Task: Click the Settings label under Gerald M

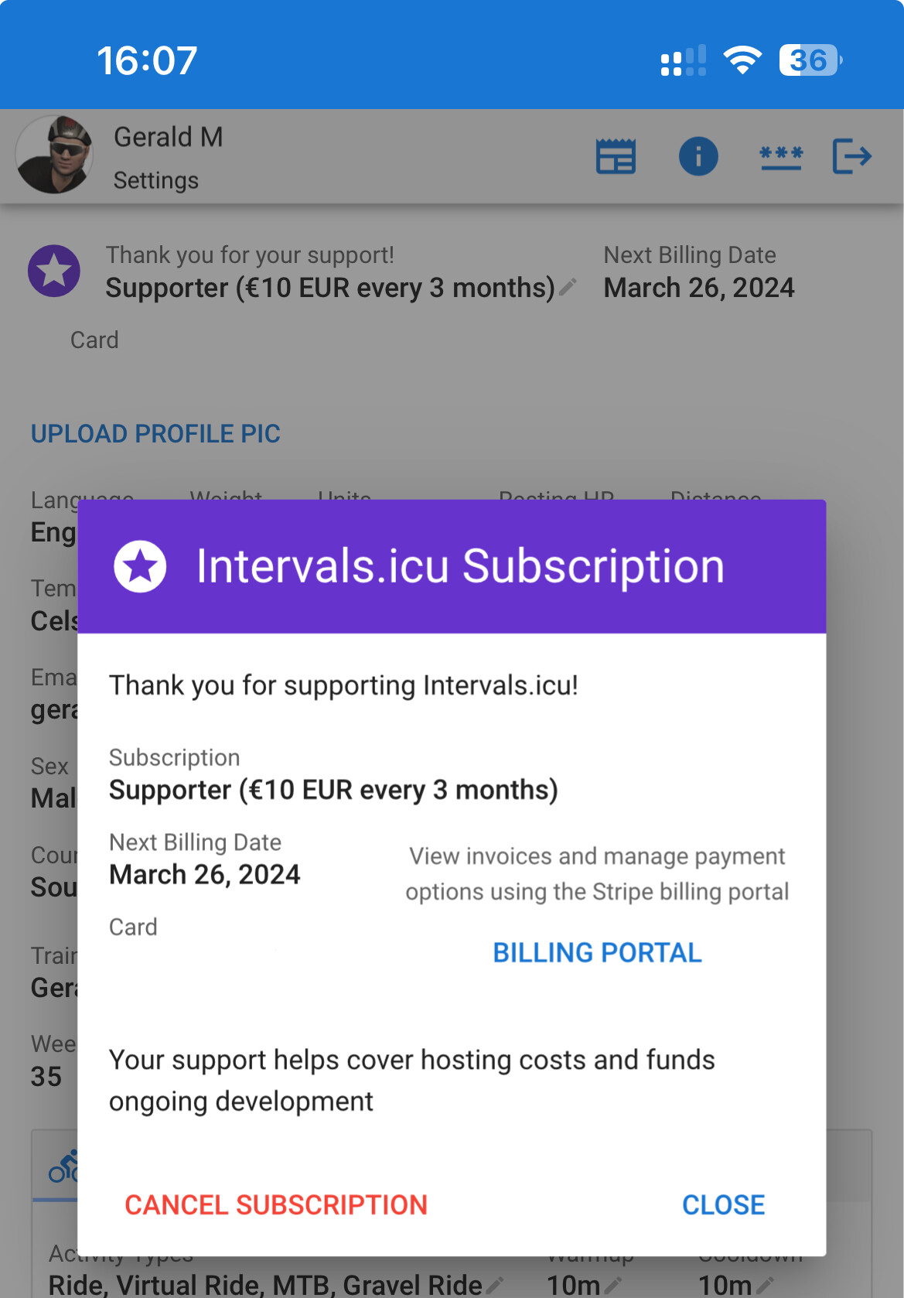Action: pos(156,180)
